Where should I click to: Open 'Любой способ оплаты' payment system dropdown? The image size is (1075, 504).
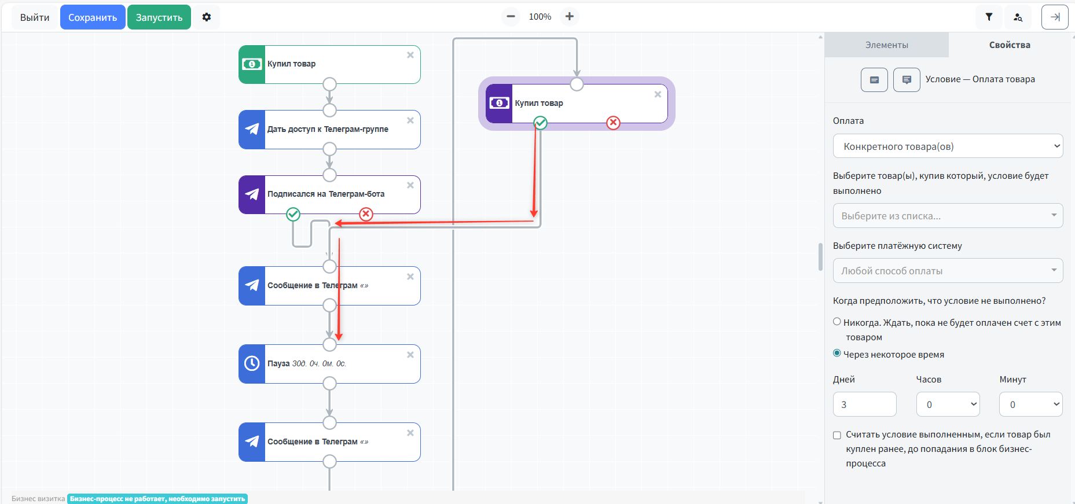coord(948,271)
